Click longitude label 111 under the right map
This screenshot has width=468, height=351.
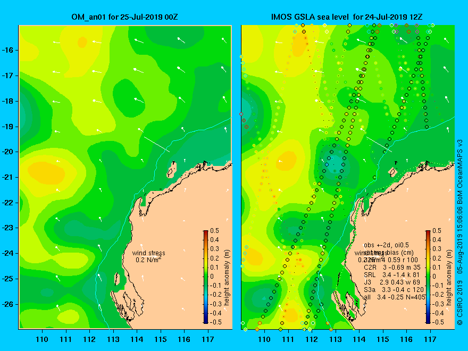(x=288, y=339)
